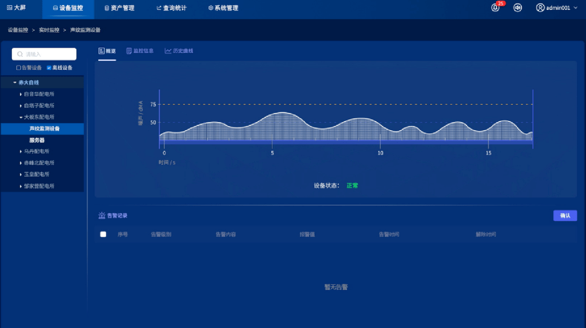Collapse the 大板东配电所 node
The height and width of the screenshot is (328, 586).
tap(21, 117)
